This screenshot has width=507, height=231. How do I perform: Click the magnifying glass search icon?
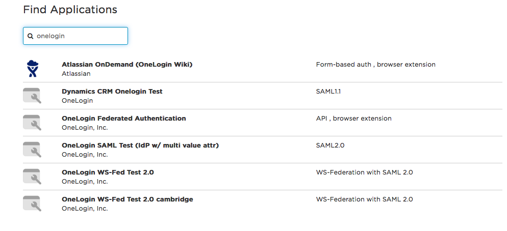(x=31, y=36)
